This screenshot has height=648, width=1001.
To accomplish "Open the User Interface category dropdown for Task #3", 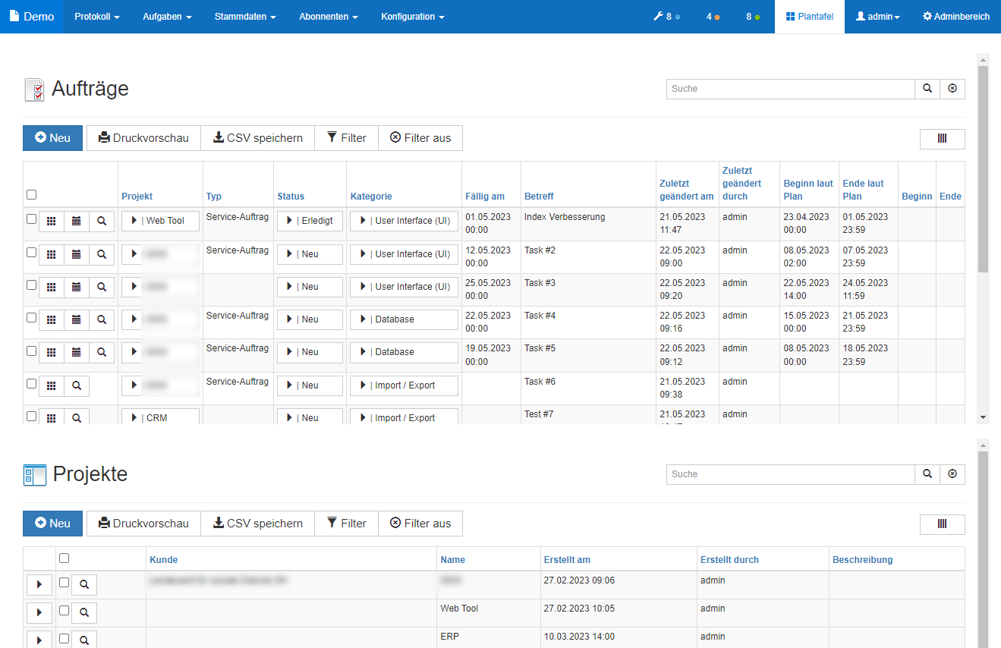I will (x=404, y=287).
